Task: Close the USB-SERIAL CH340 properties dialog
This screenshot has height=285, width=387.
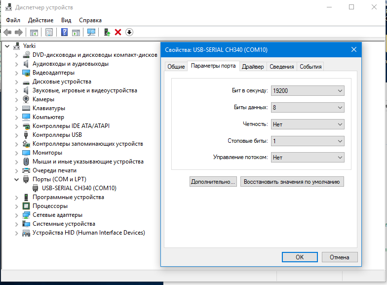Action: pos(353,49)
